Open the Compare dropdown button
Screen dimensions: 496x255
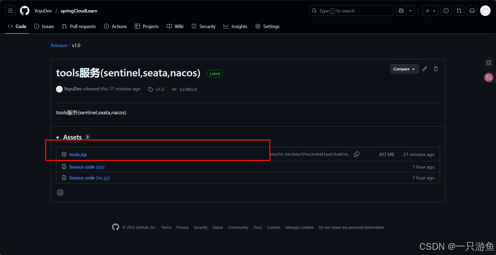404,69
